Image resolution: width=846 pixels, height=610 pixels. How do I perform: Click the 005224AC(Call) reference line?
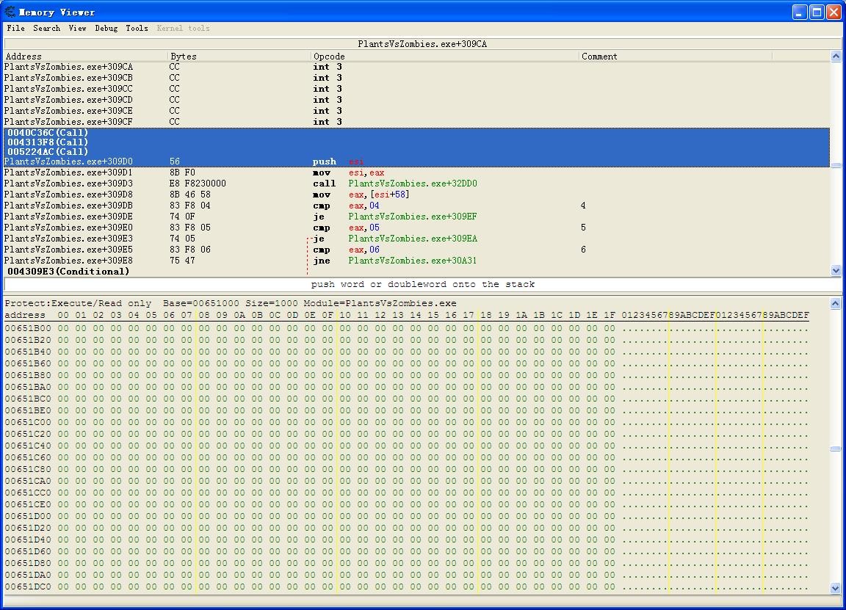pyautogui.click(x=48, y=152)
